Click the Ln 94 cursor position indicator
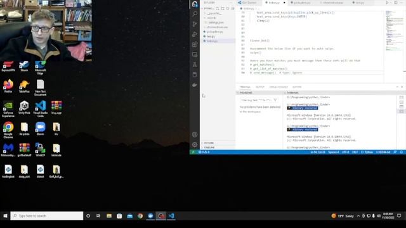 click(x=318, y=152)
